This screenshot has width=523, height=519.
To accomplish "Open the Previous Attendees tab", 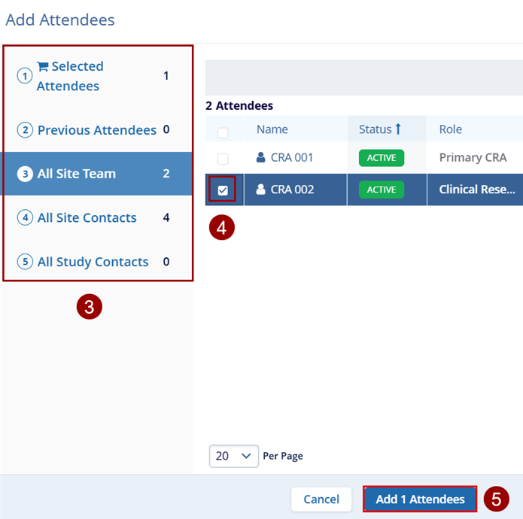I will (97, 130).
